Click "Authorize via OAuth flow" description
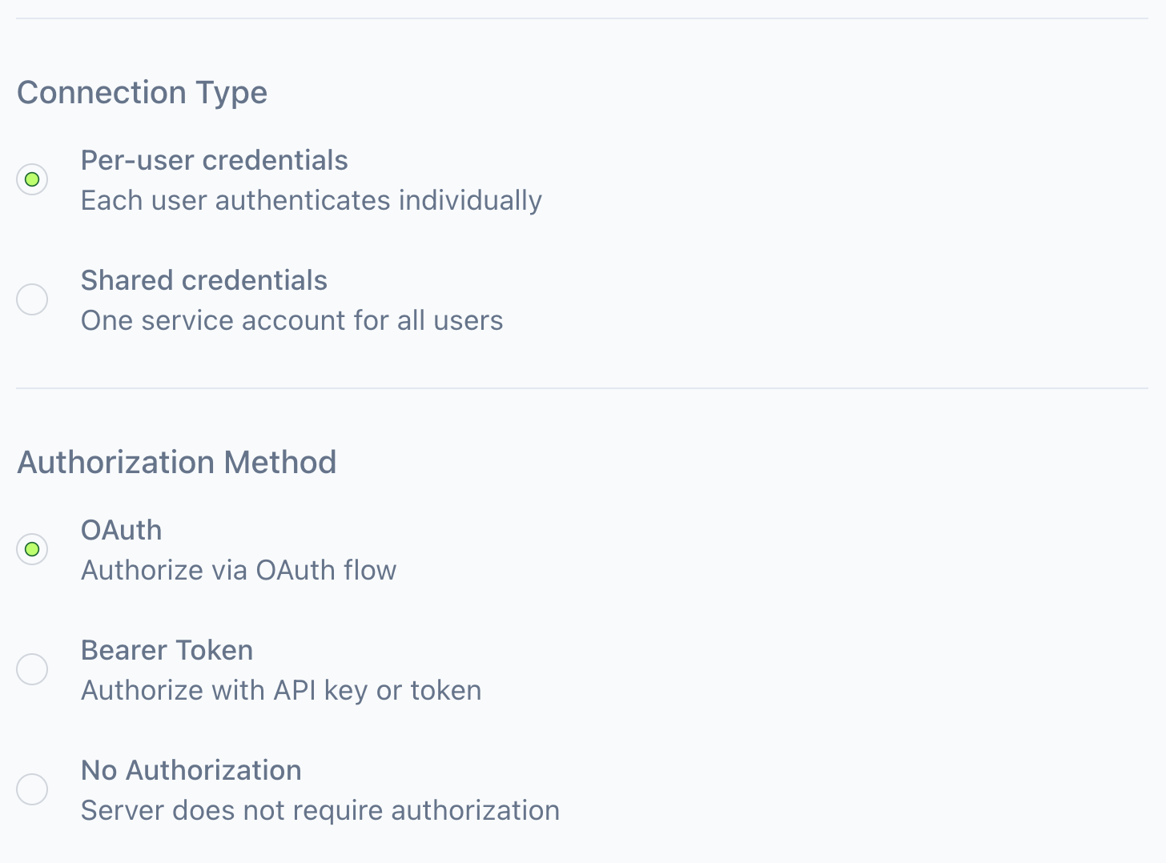This screenshot has height=863, width=1166. 238,570
